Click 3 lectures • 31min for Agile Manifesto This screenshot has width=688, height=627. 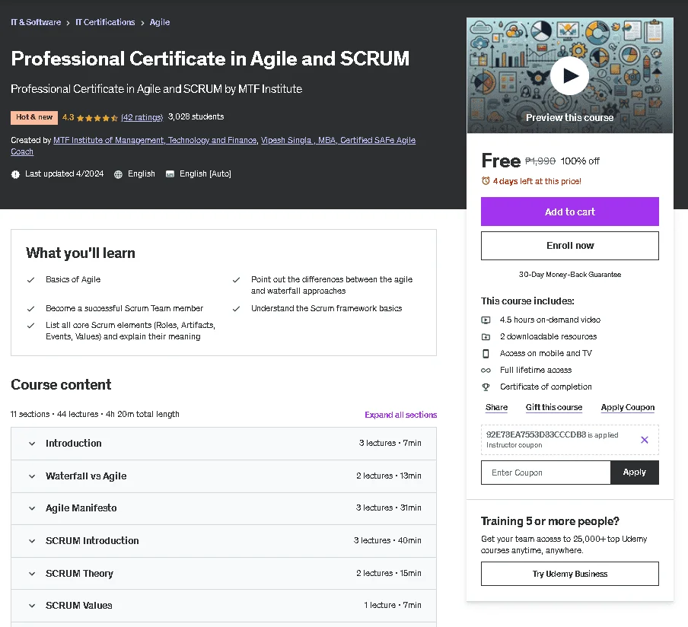coord(388,508)
